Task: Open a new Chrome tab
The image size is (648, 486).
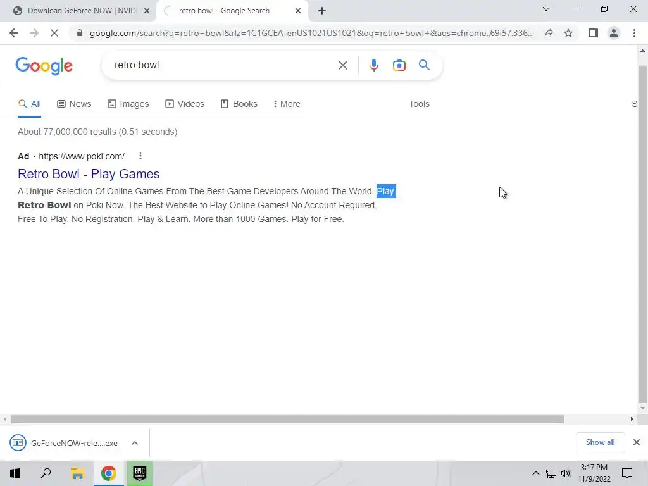Action: pos(322,11)
